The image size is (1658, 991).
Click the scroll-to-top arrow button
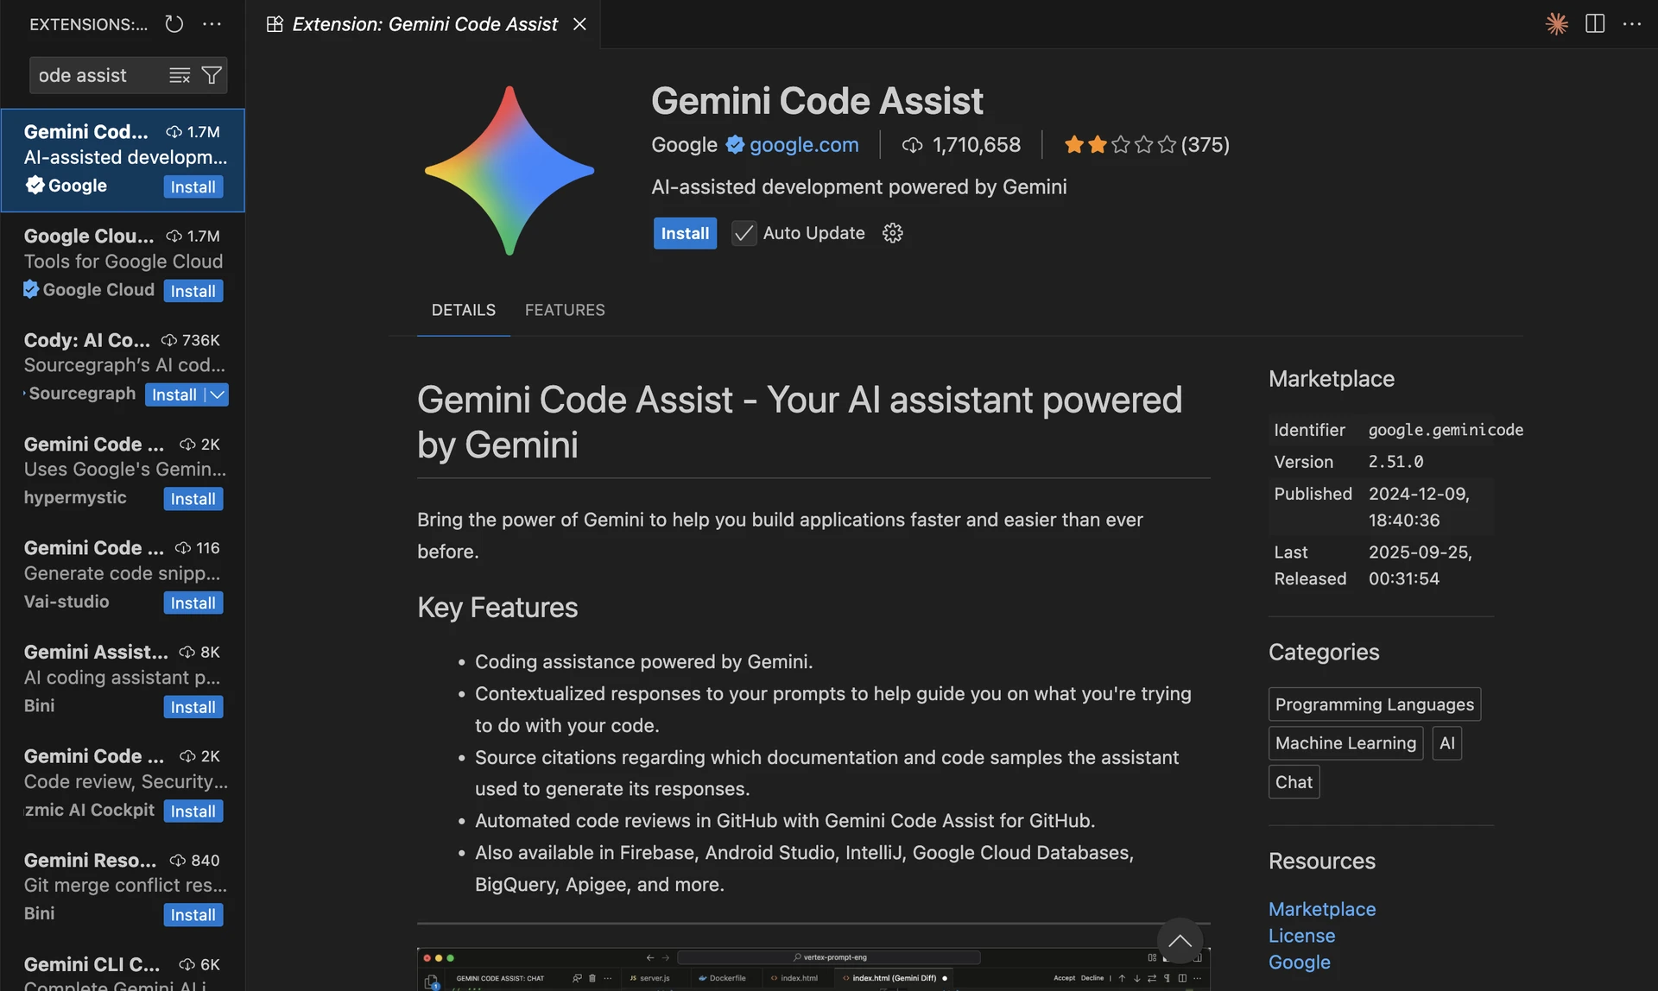pyautogui.click(x=1180, y=941)
